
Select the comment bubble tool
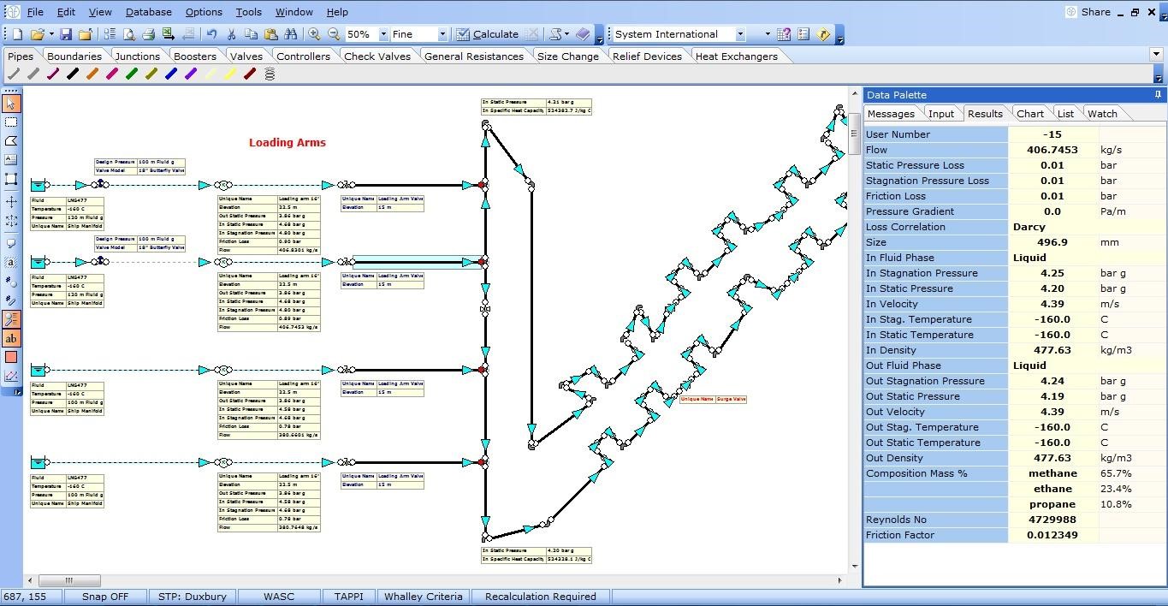[11, 244]
